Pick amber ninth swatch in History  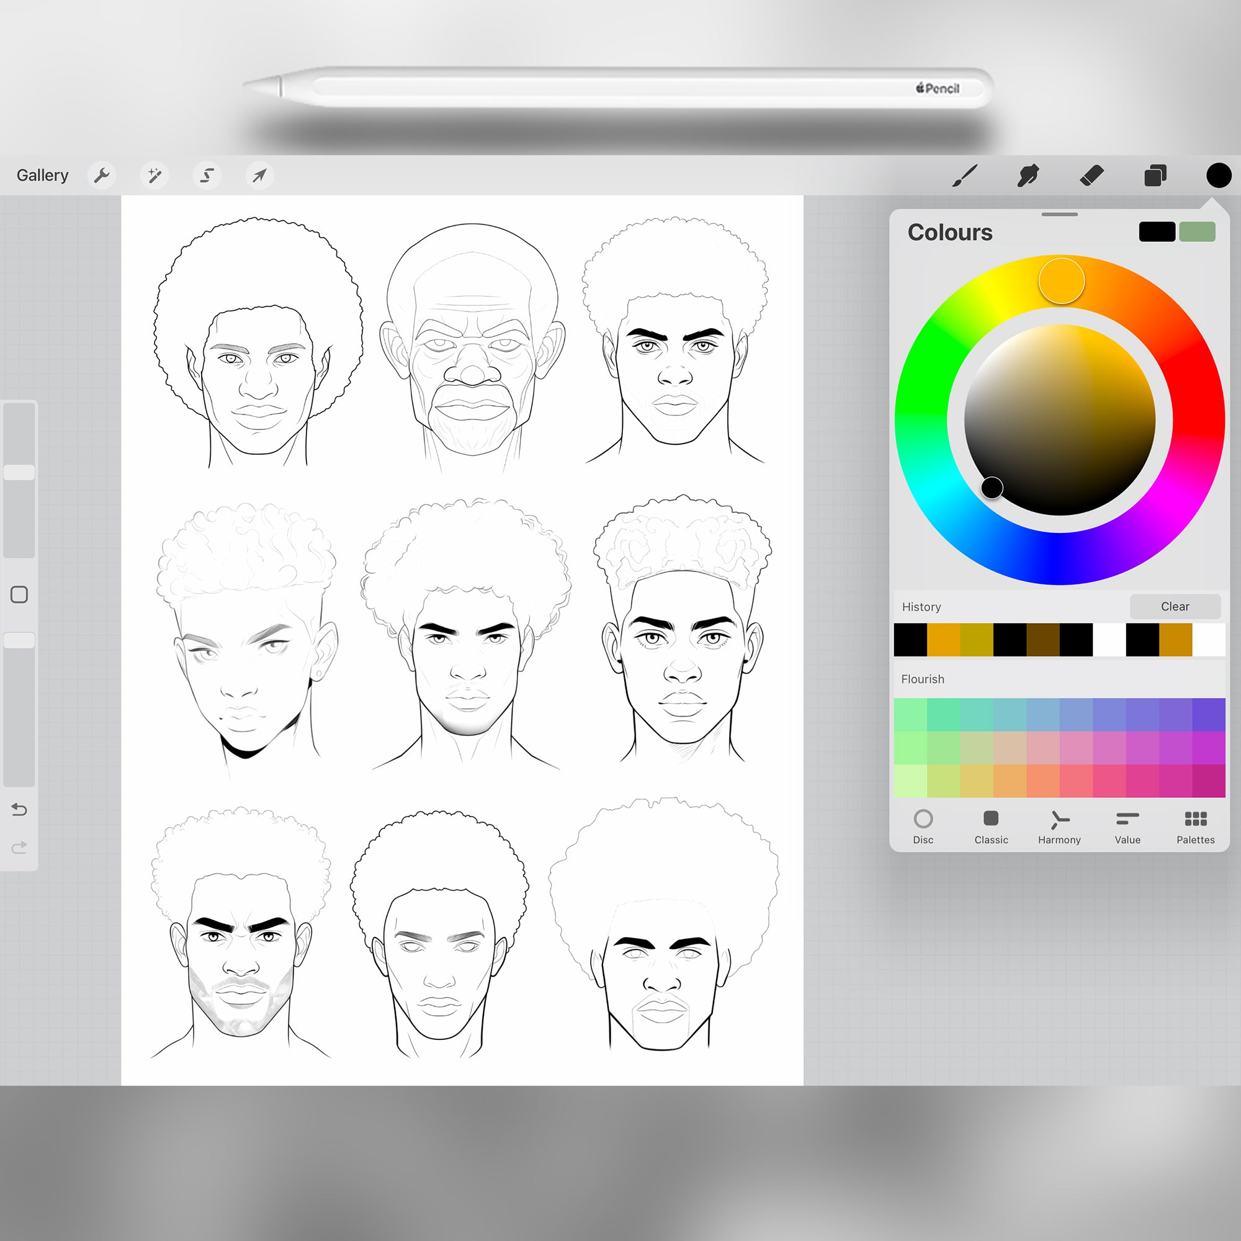pos(1175,639)
